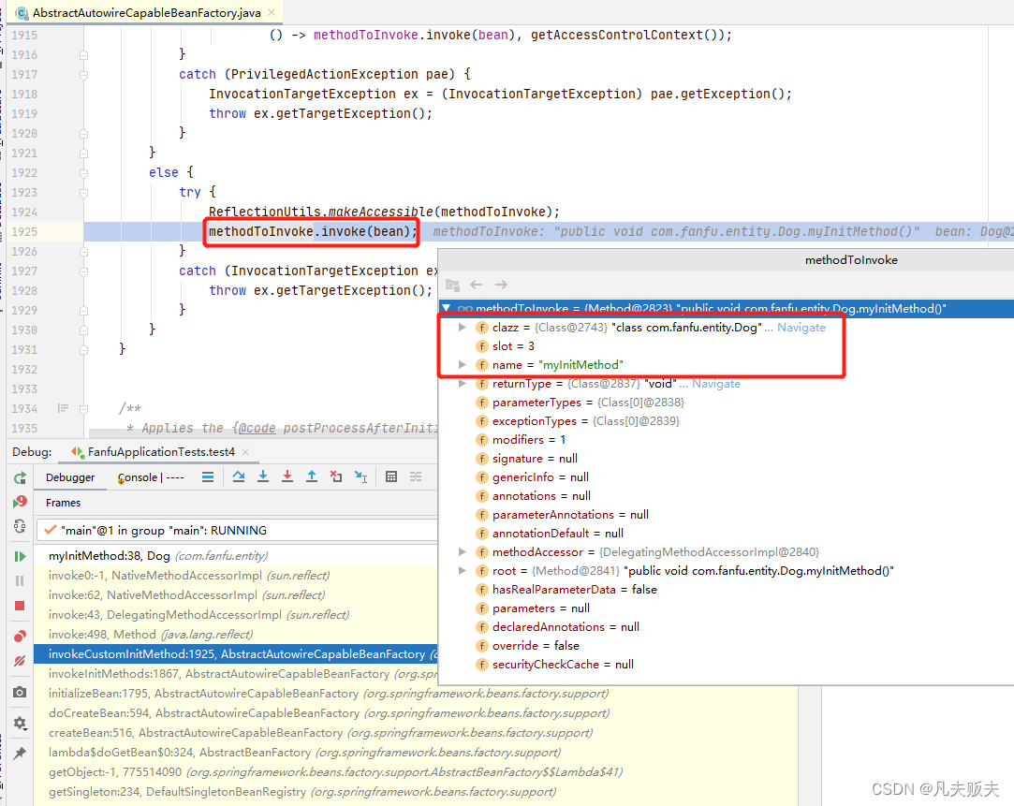Select frame invokeCustomInitMethod:1925
1014x806 pixels.
click(236, 654)
